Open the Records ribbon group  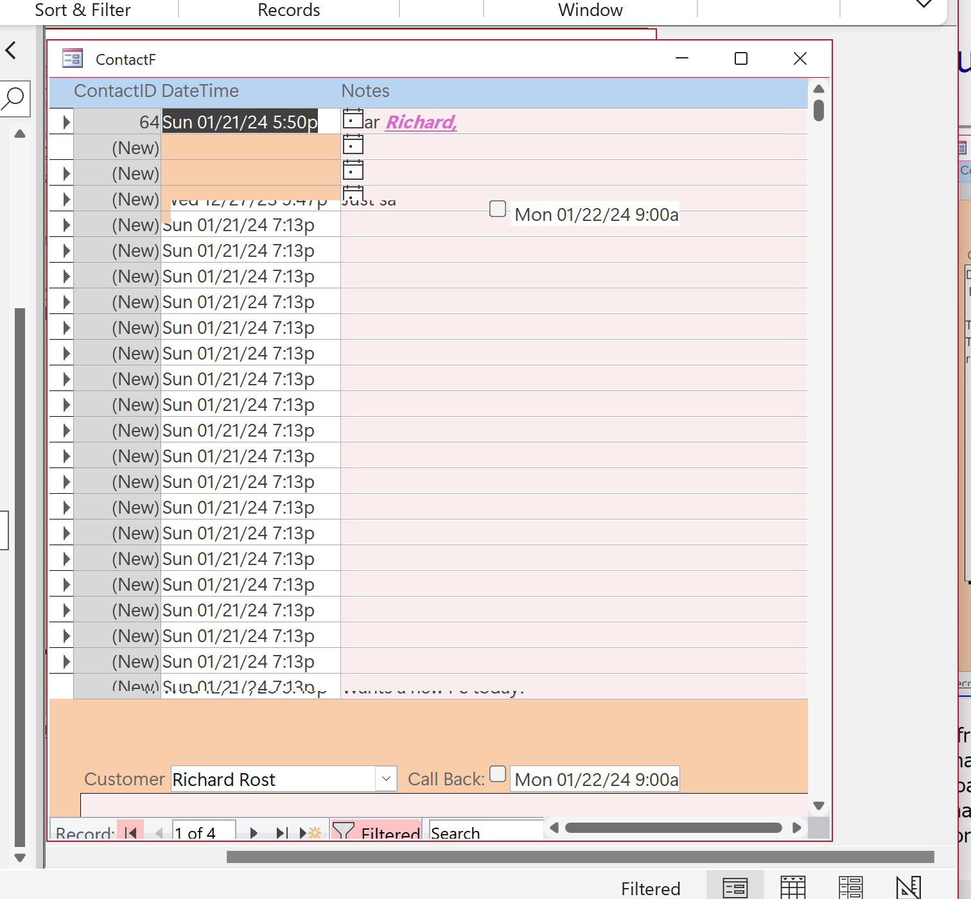click(x=288, y=10)
